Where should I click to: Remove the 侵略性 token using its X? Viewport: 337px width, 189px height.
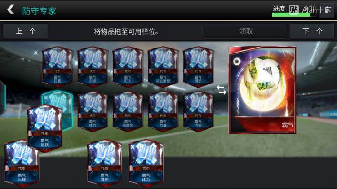[116, 97]
